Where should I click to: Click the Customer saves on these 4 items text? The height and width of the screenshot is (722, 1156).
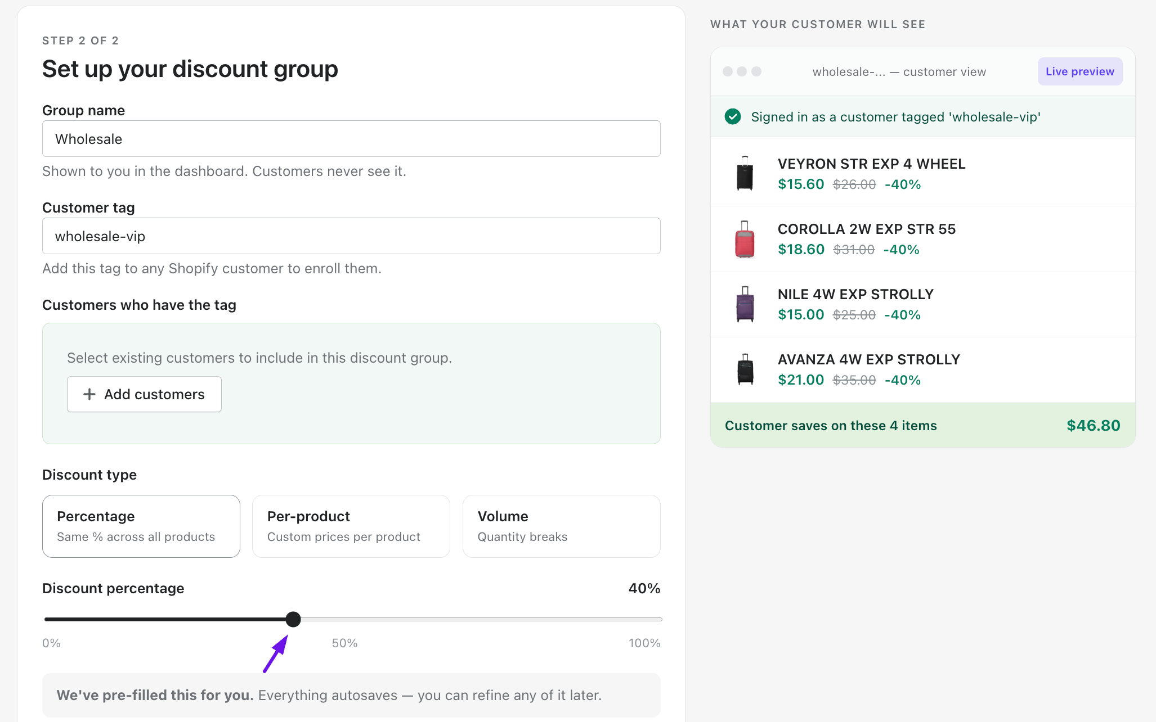(x=831, y=426)
